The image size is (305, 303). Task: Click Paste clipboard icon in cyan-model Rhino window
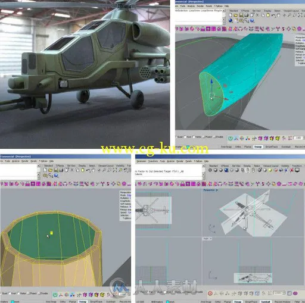coord(268,15)
